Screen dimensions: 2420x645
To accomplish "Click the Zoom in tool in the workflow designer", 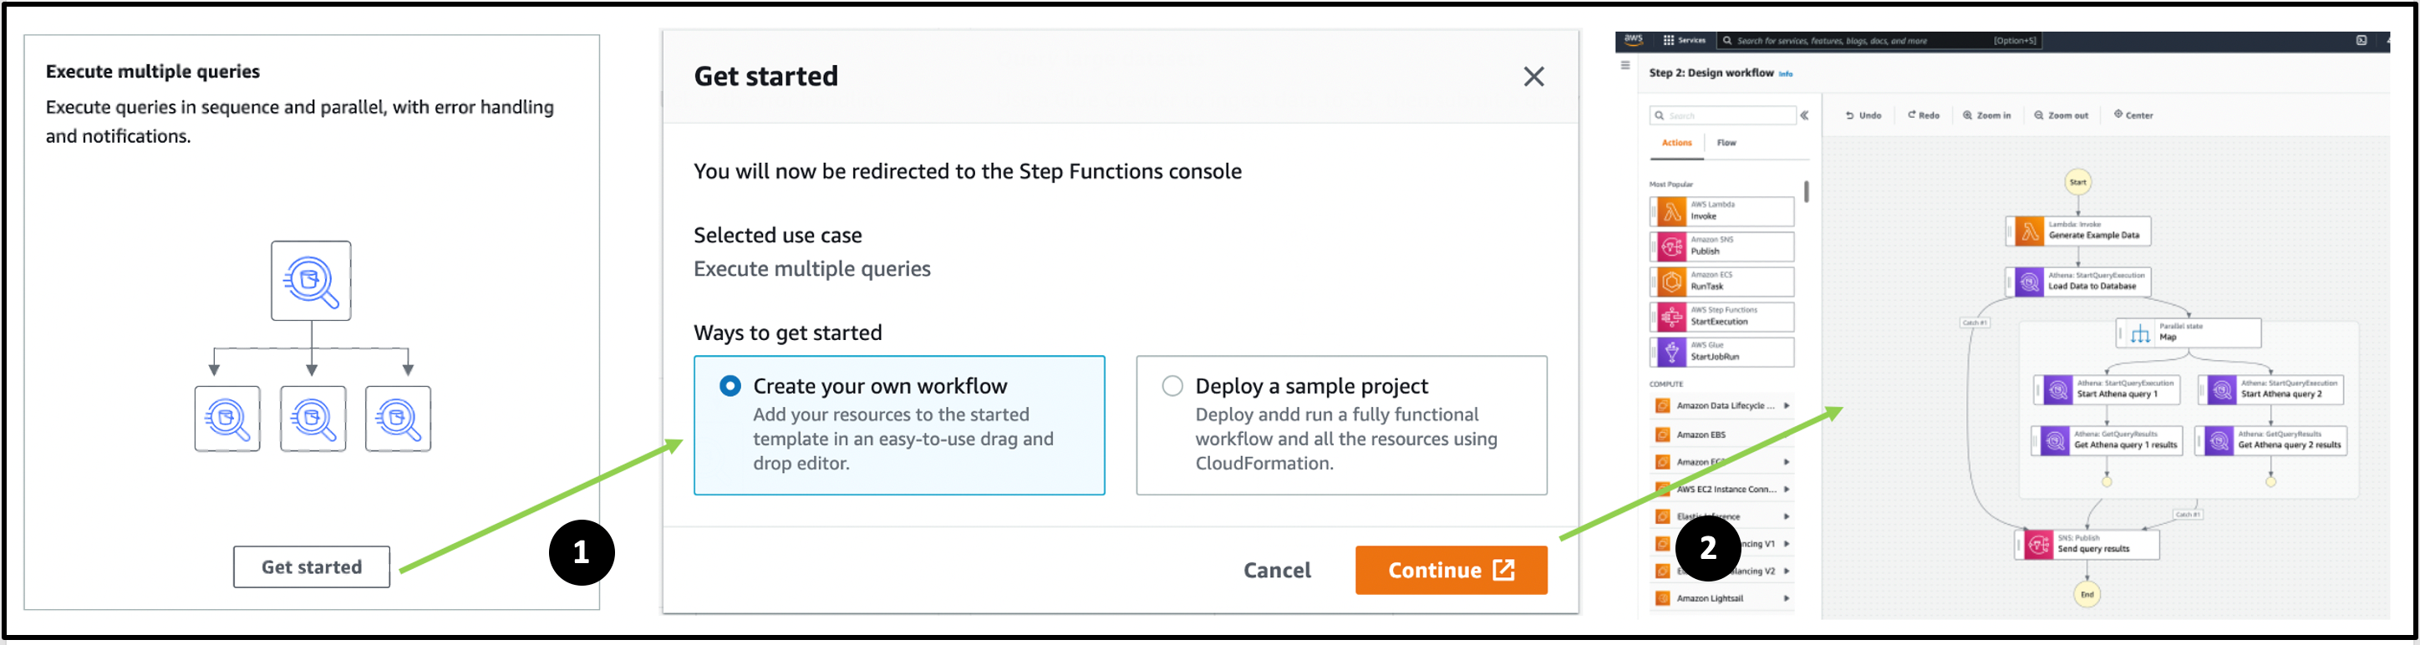I will pyautogui.click(x=1986, y=114).
